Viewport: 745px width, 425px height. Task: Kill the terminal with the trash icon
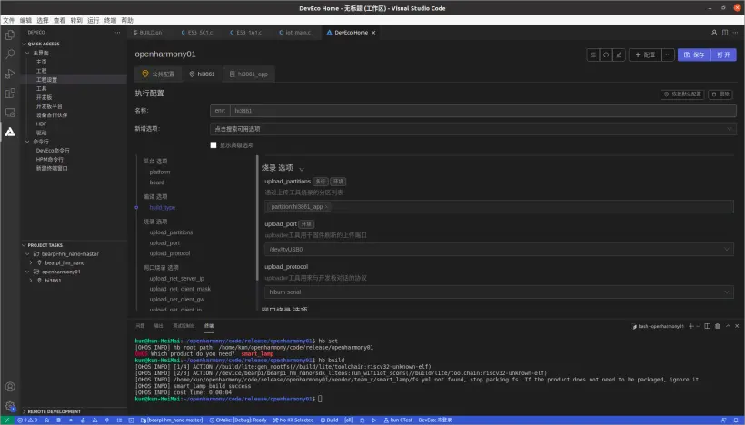coord(718,326)
